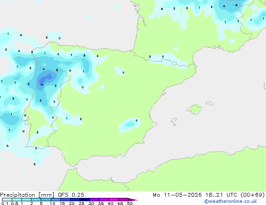The width and height of the screenshot is (266, 205).
Task: Click legend tick label '15'
Action: (x=62, y=203)
